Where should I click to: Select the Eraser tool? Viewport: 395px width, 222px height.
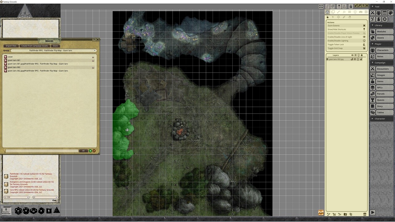point(349,17)
